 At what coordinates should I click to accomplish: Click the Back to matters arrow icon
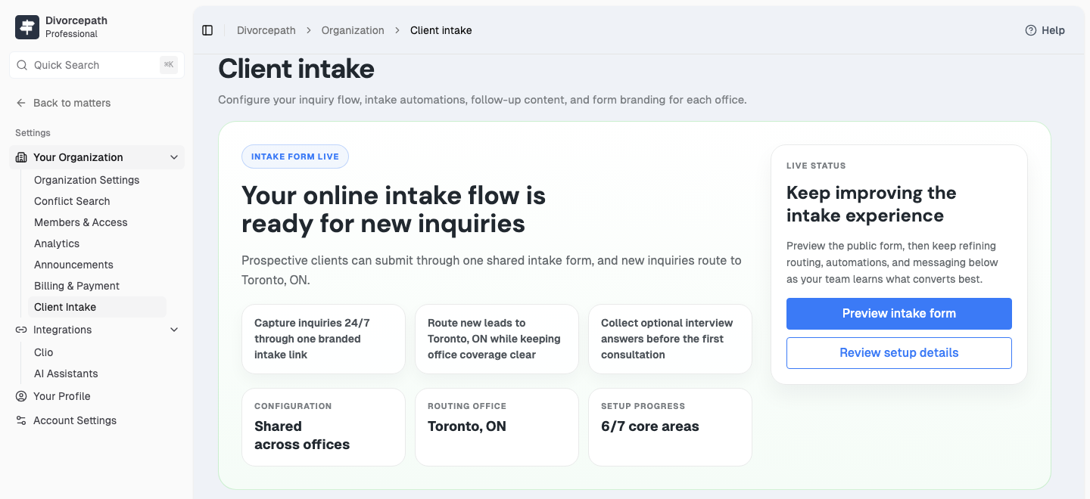pyautogui.click(x=21, y=103)
